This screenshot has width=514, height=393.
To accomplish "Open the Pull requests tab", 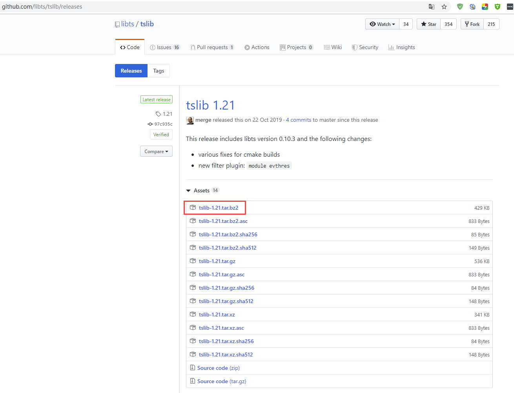I will pos(212,47).
